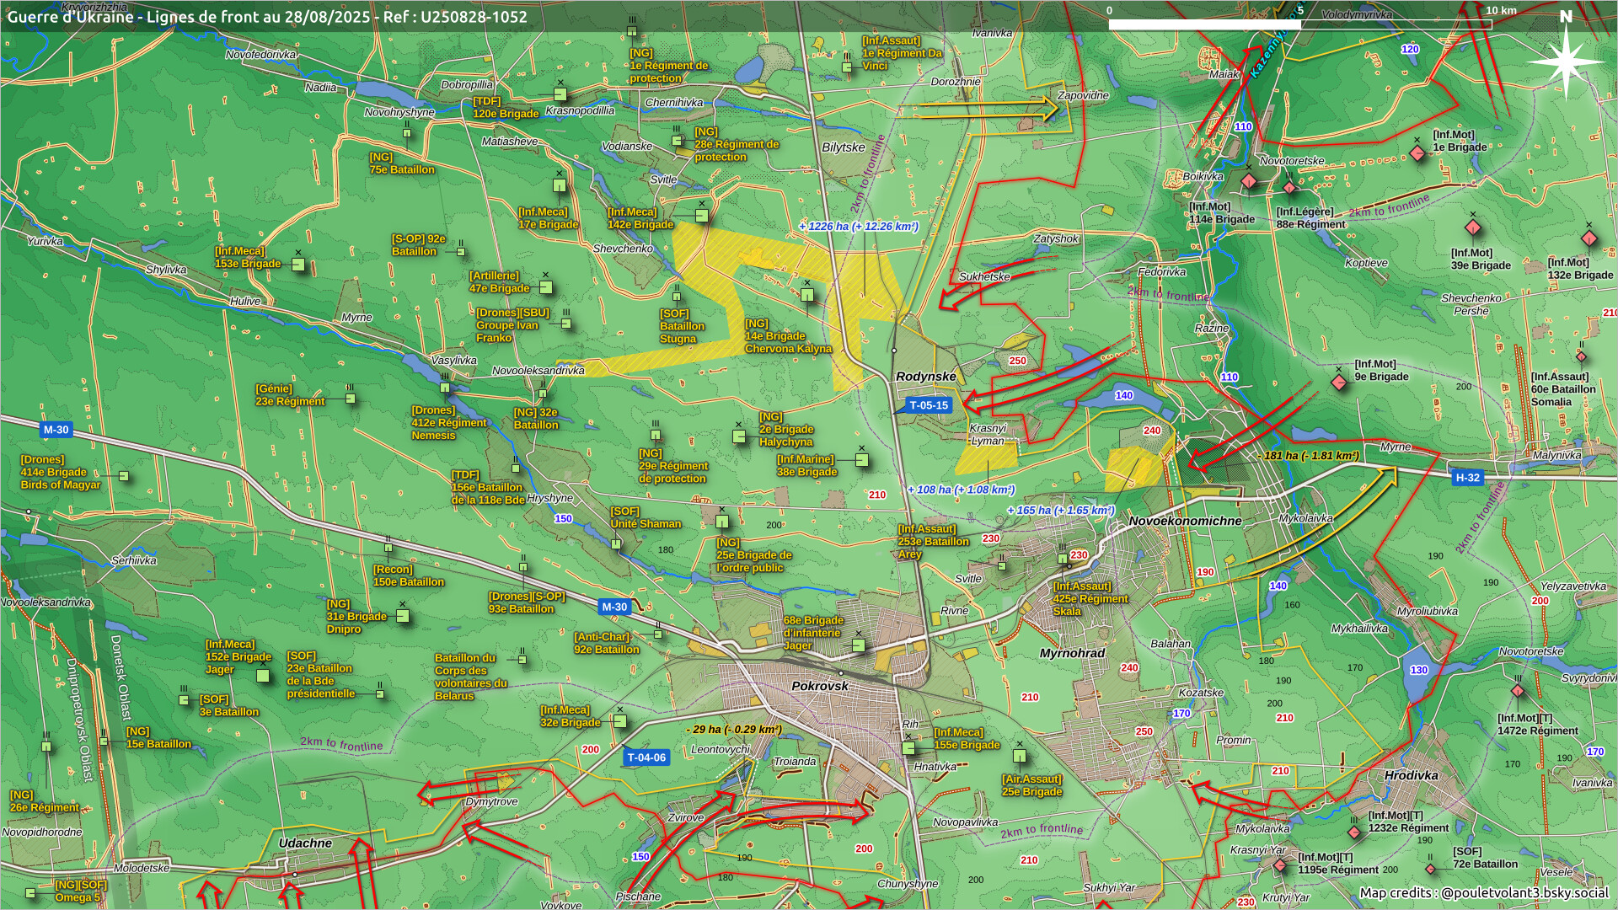This screenshot has height=910, width=1618.
Task: Click the 38e Brigade marine unit square
Action: 861,460
